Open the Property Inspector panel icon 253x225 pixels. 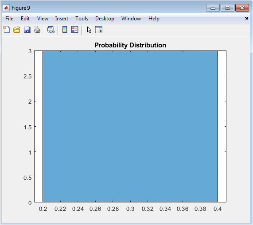tap(99, 30)
